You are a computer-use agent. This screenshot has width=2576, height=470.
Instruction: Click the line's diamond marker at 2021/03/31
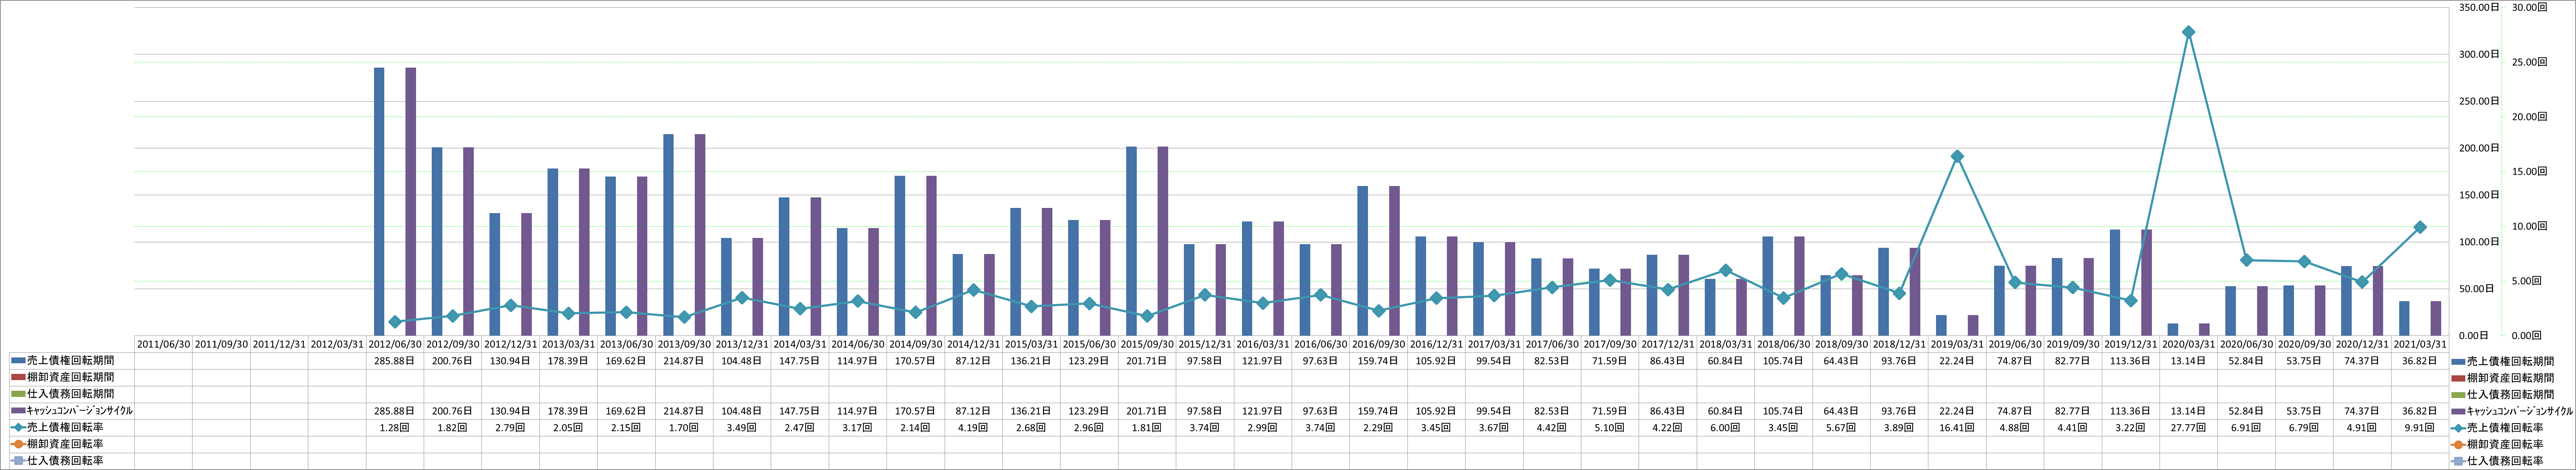2420,227
